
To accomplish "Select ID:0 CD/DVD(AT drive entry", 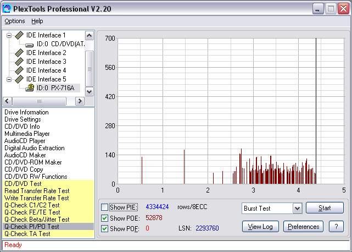I will coord(60,44).
